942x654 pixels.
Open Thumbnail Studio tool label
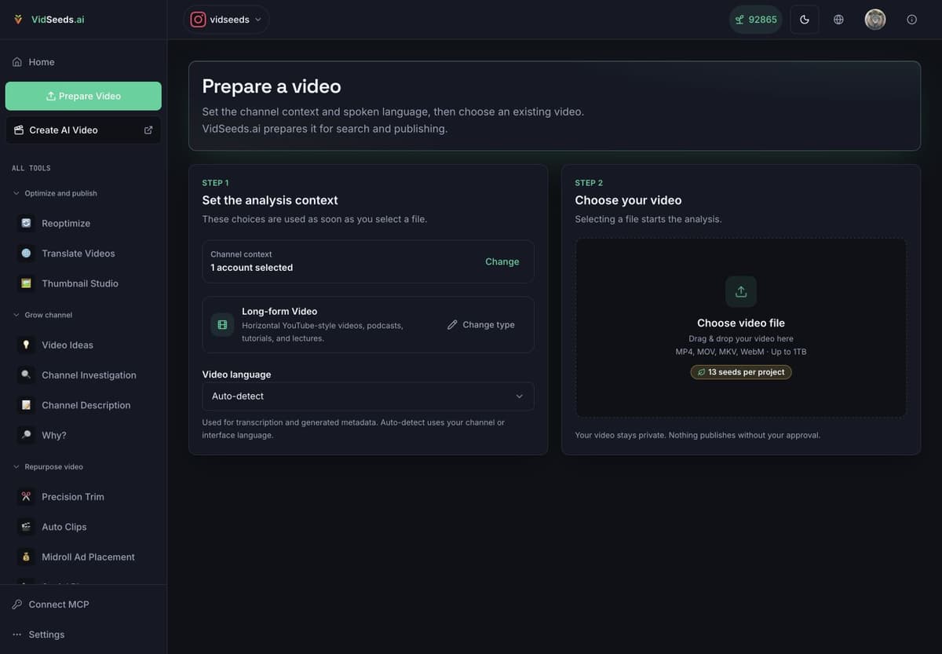pos(80,283)
